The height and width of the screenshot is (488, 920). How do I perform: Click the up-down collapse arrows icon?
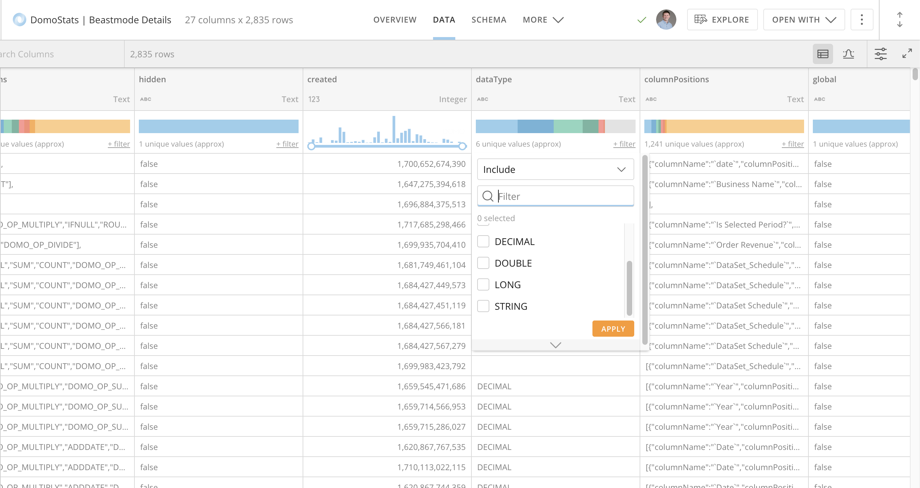[x=899, y=20]
